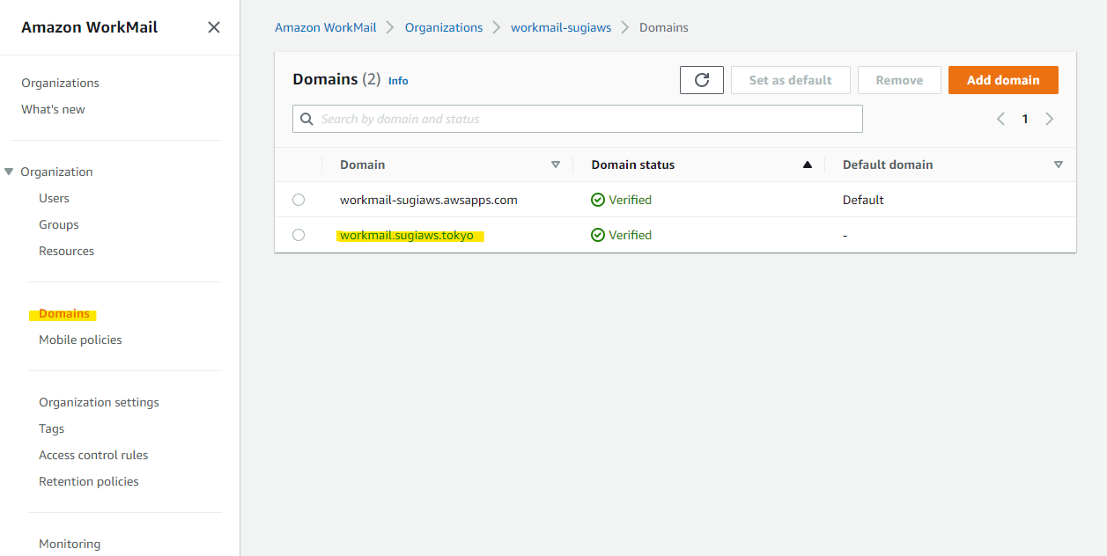Go to previous page arrow
This screenshot has height=556, width=1107.
tap(1000, 119)
